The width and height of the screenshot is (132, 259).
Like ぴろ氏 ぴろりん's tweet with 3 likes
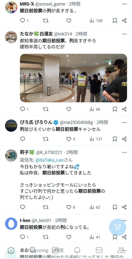(69, 139)
